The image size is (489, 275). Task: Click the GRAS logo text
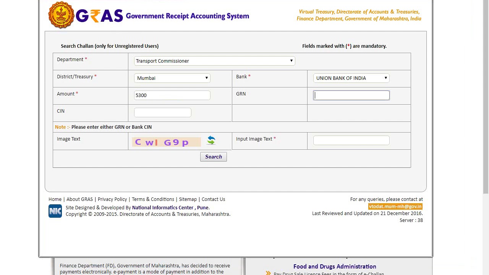tap(99, 16)
